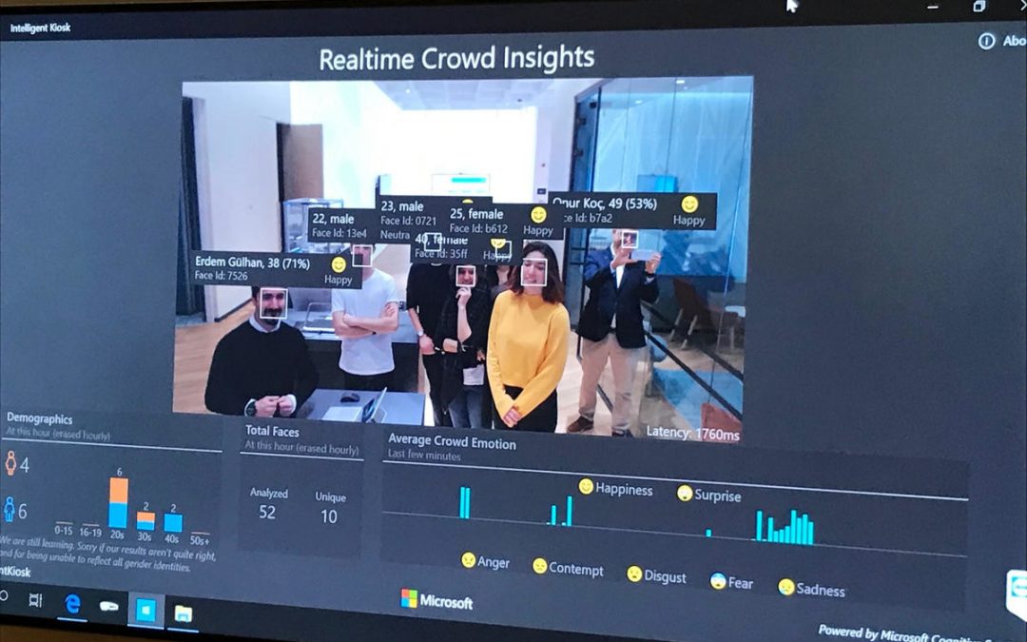Click the "0-15" age axis label
Image resolution: width=1027 pixels, height=642 pixels.
pos(64,530)
